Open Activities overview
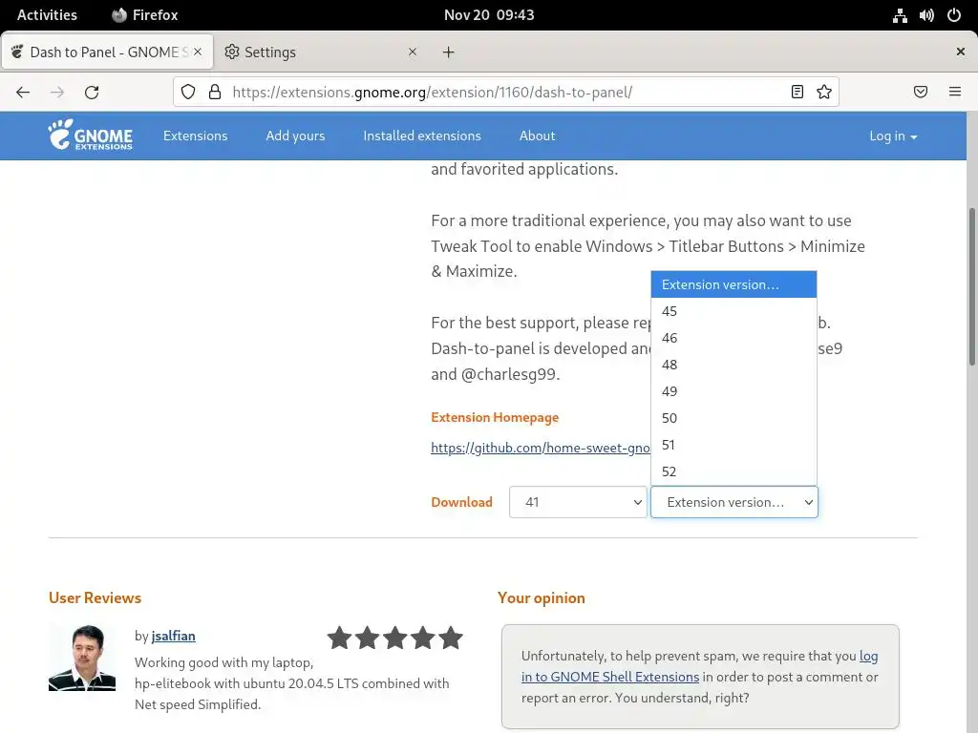Image resolution: width=978 pixels, height=733 pixels. pos(47,15)
